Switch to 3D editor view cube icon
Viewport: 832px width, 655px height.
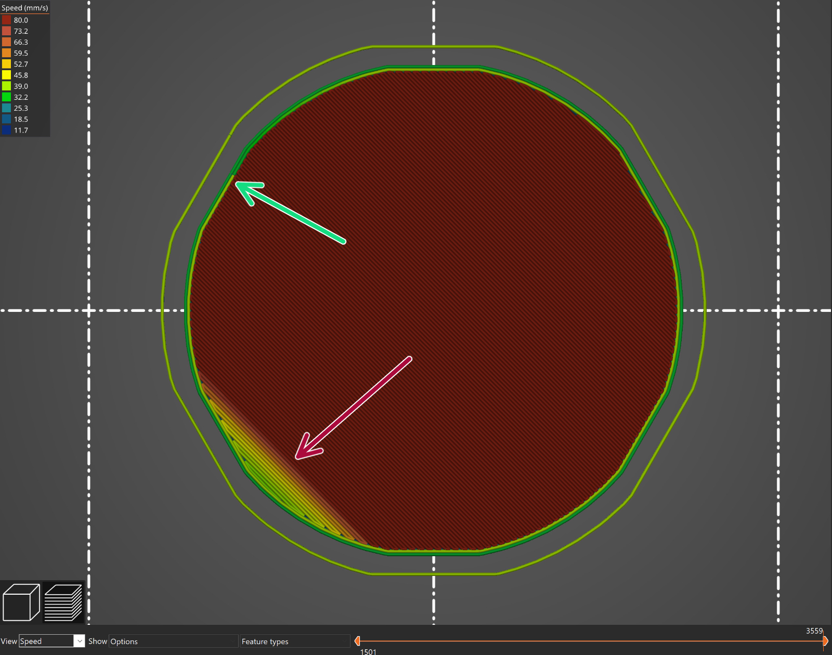pos(21,602)
